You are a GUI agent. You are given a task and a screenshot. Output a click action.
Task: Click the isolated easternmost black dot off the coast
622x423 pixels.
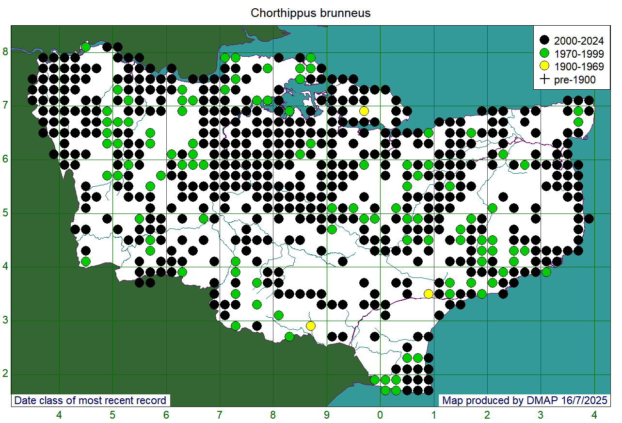pyautogui.click(x=589, y=218)
